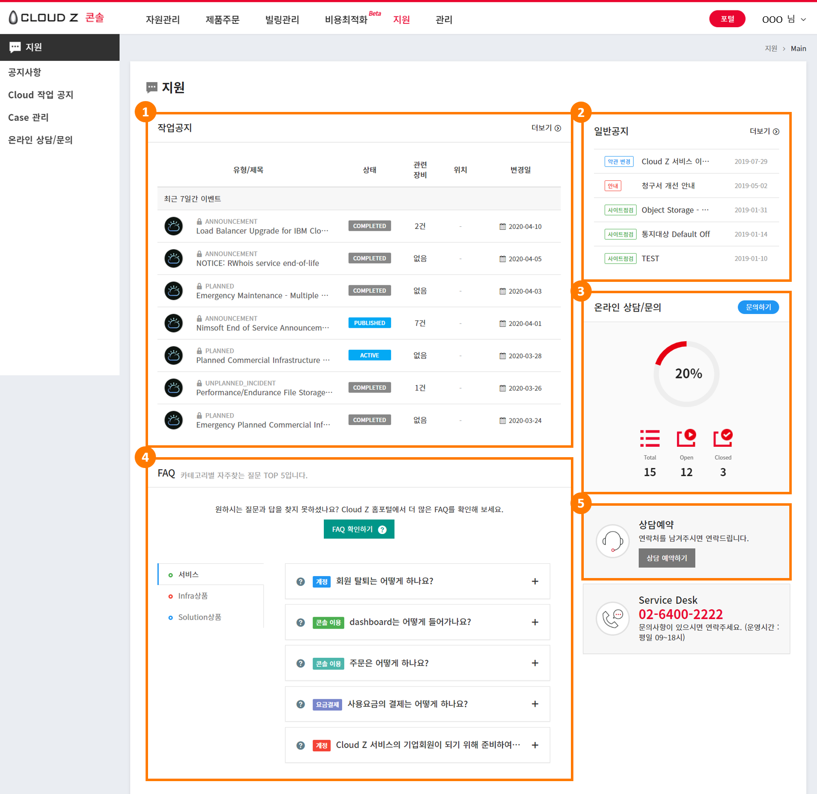The height and width of the screenshot is (794, 817).
Task: Click the cloud icon for Performance/Endurance File Storage
Action: click(x=174, y=388)
